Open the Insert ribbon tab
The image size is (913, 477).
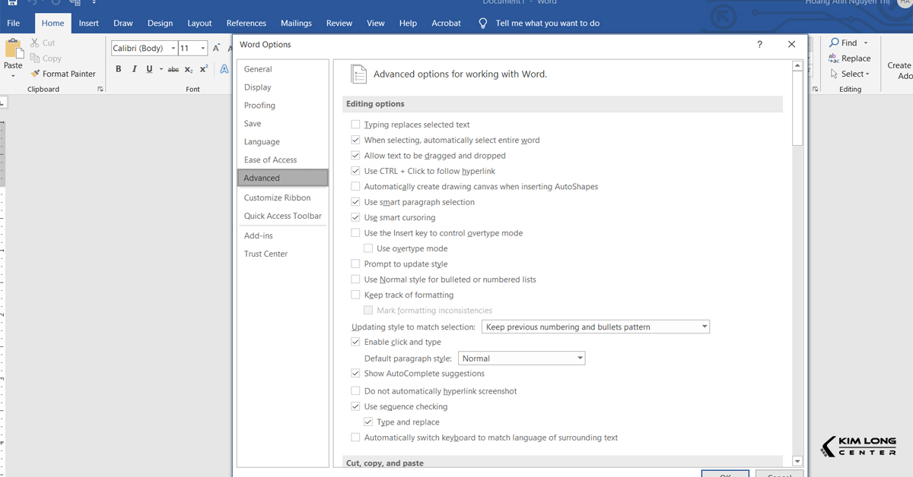(89, 24)
